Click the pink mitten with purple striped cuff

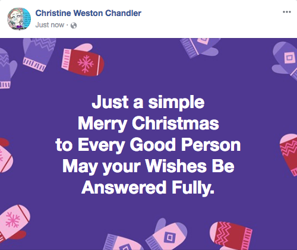123,243
